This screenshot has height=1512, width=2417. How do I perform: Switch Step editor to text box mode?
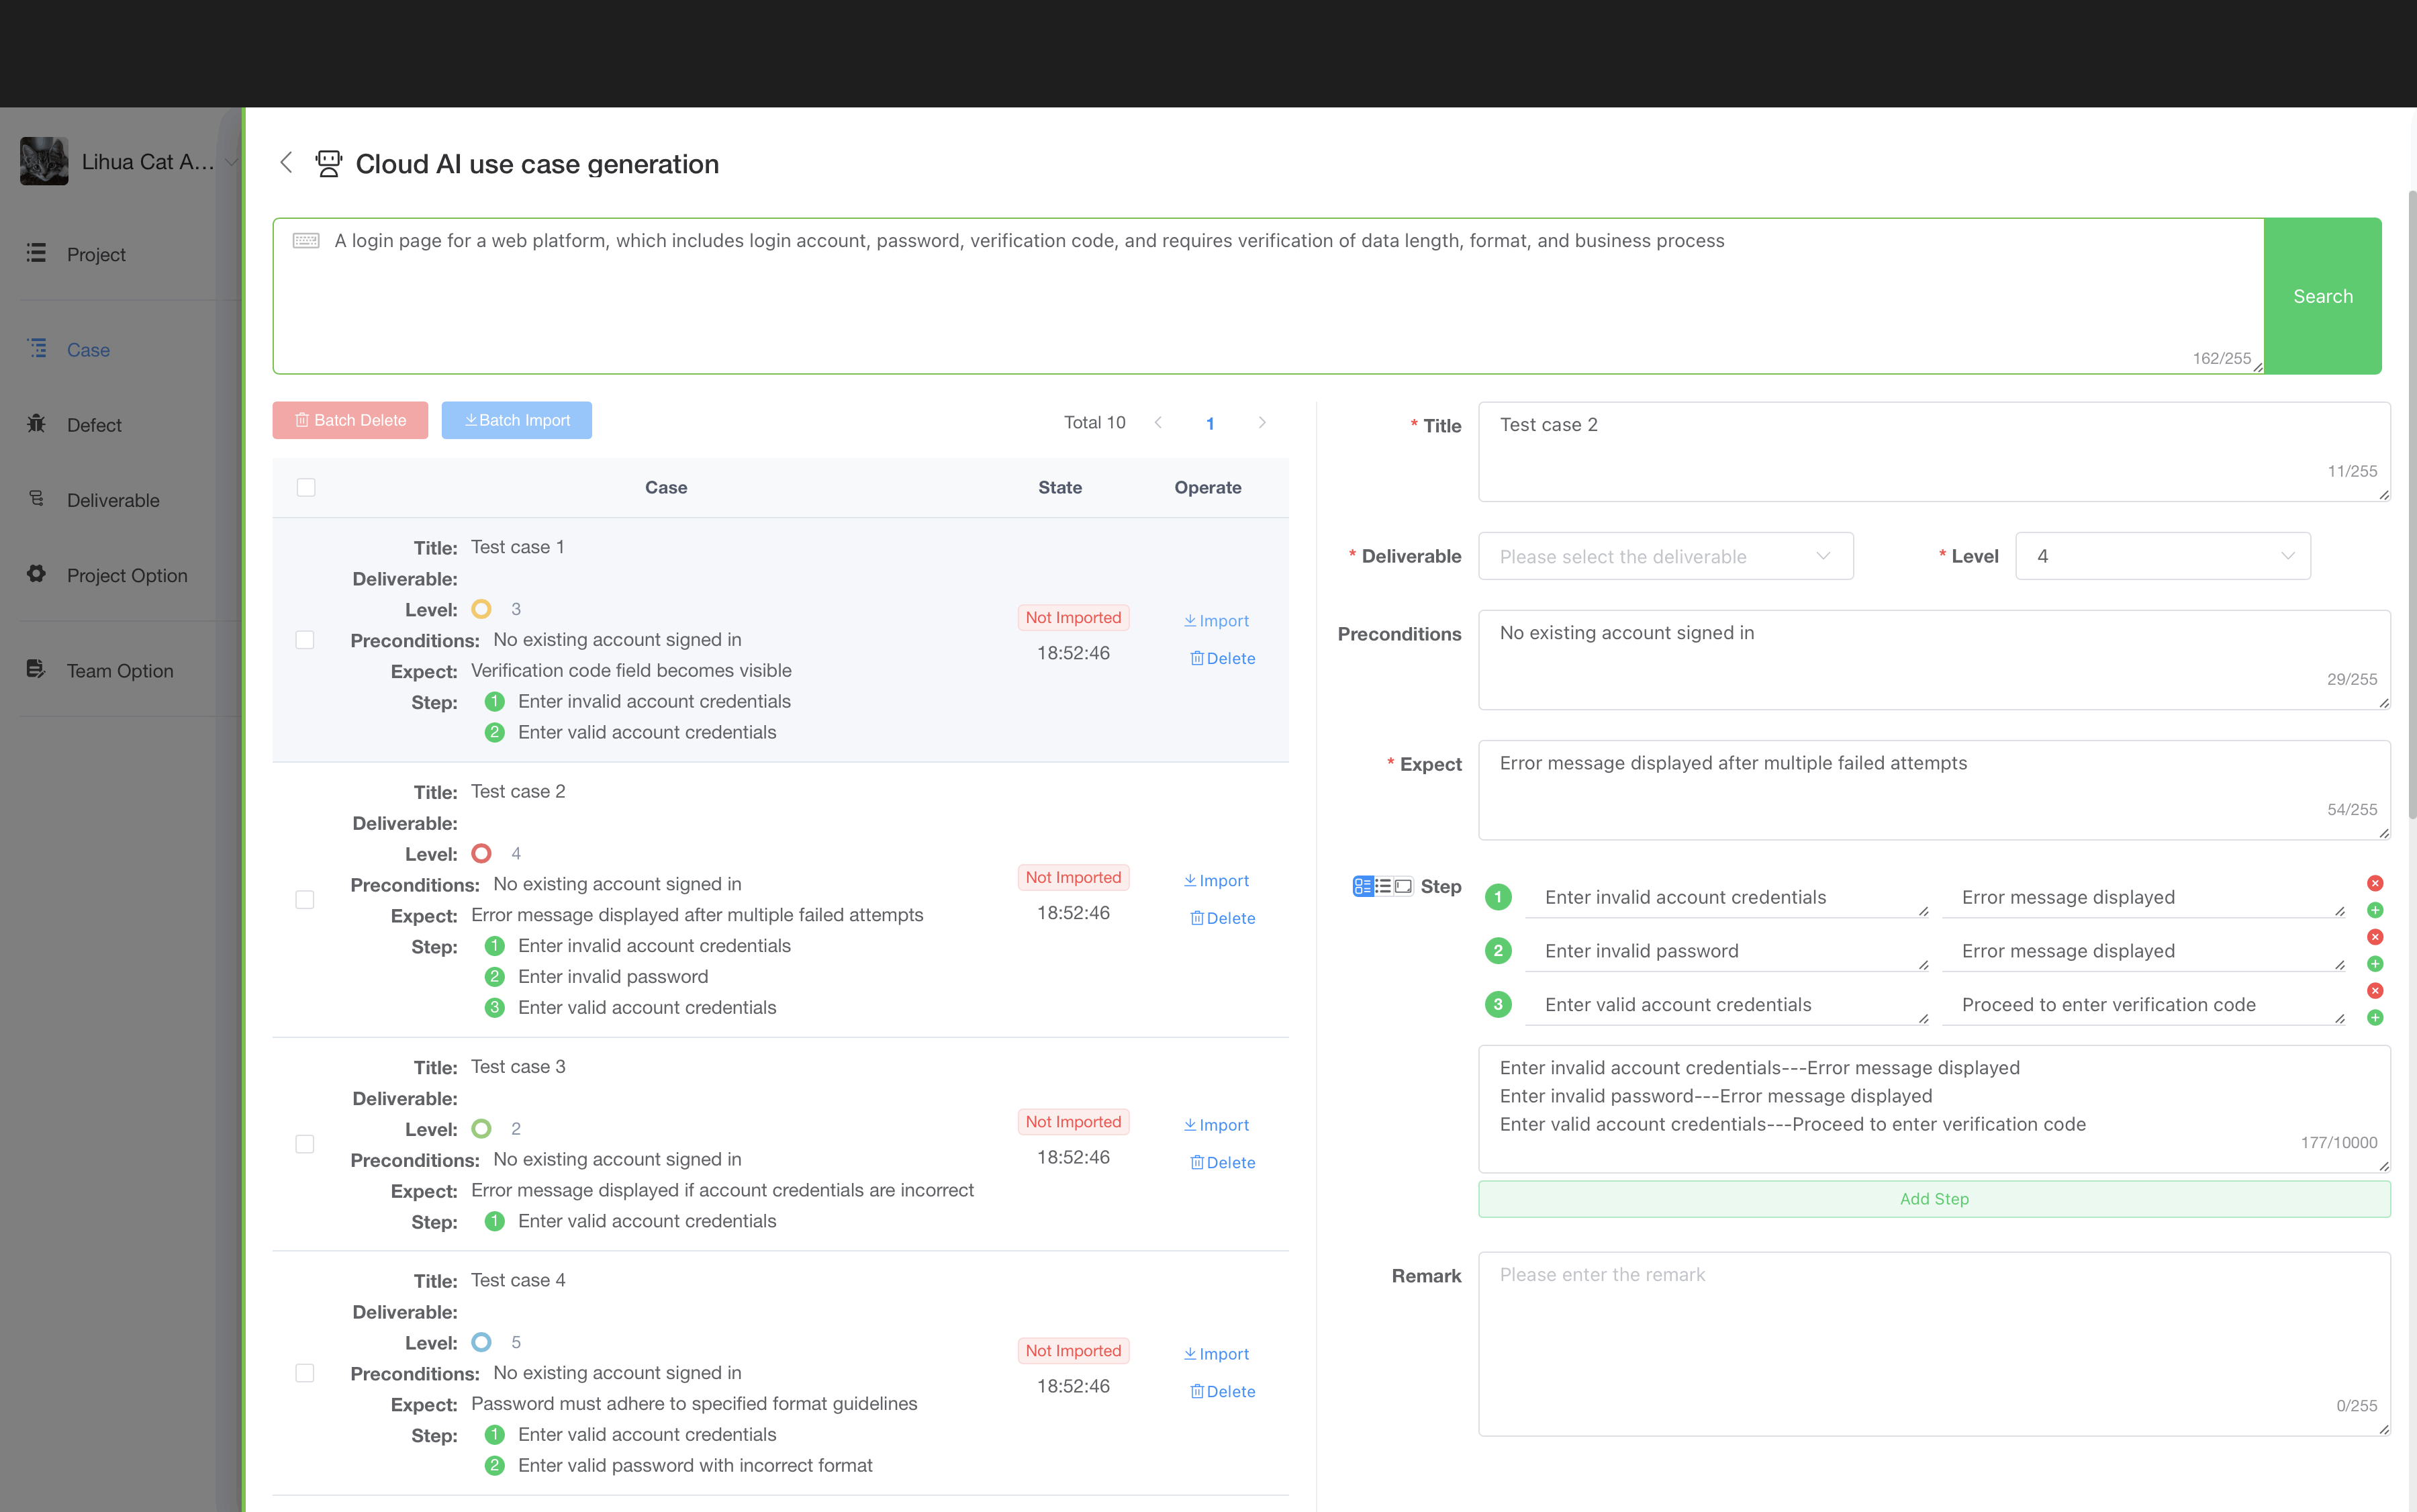(1403, 886)
